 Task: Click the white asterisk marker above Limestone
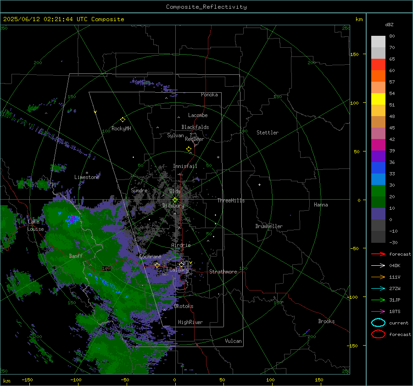coord(87,173)
